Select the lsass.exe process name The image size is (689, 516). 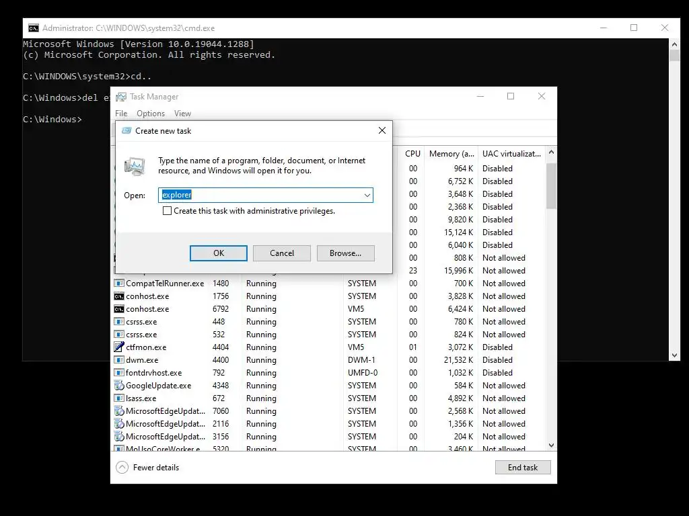click(x=141, y=398)
